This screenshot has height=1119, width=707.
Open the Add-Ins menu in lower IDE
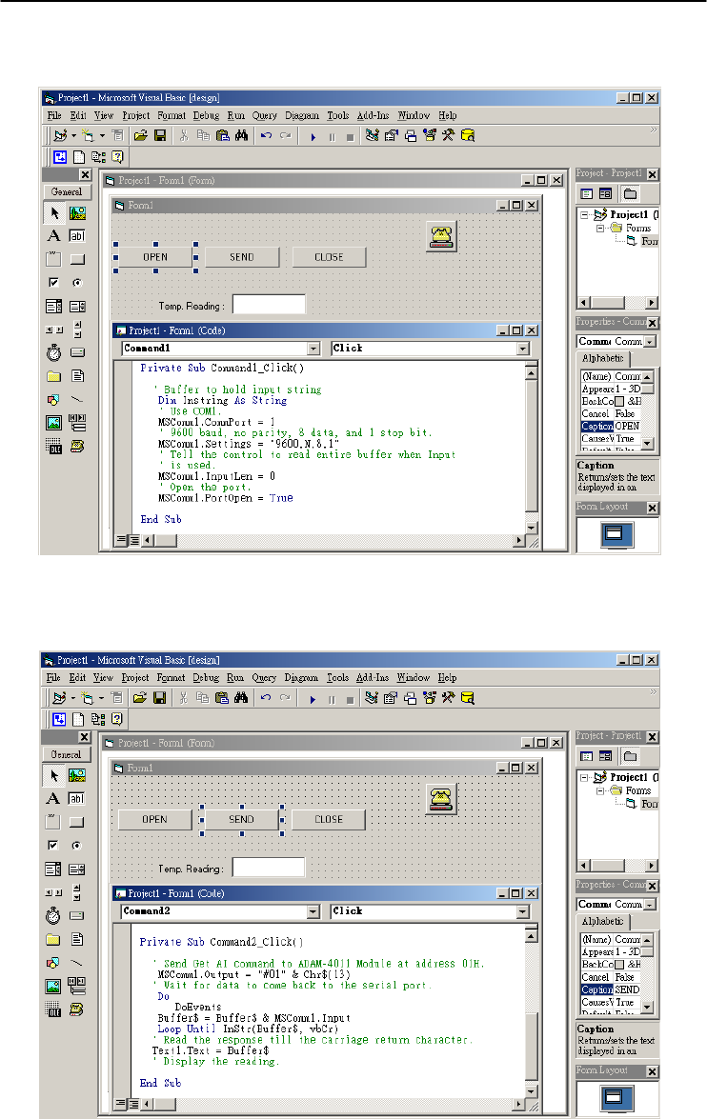(x=373, y=678)
